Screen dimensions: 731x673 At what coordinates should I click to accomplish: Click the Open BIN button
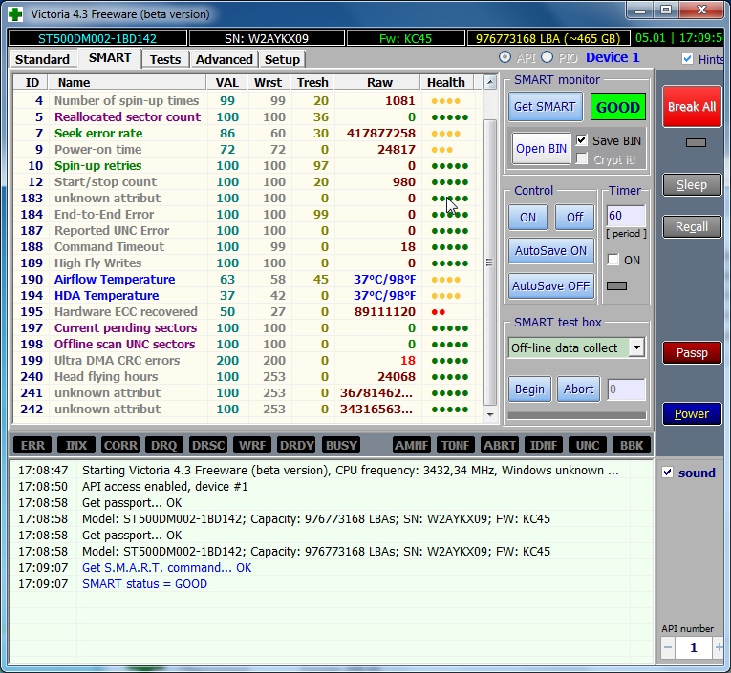tap(541, 149)
